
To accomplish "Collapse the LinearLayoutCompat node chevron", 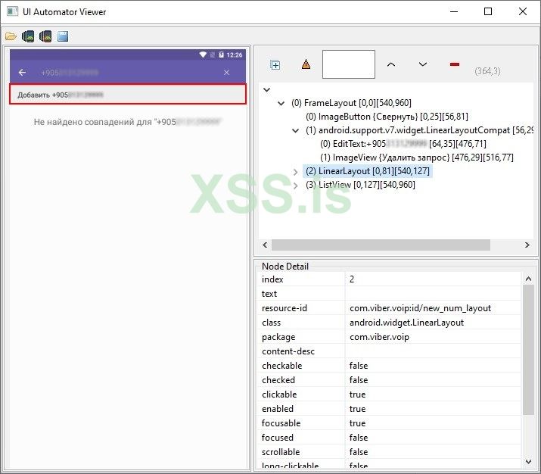I will (295, 130).
